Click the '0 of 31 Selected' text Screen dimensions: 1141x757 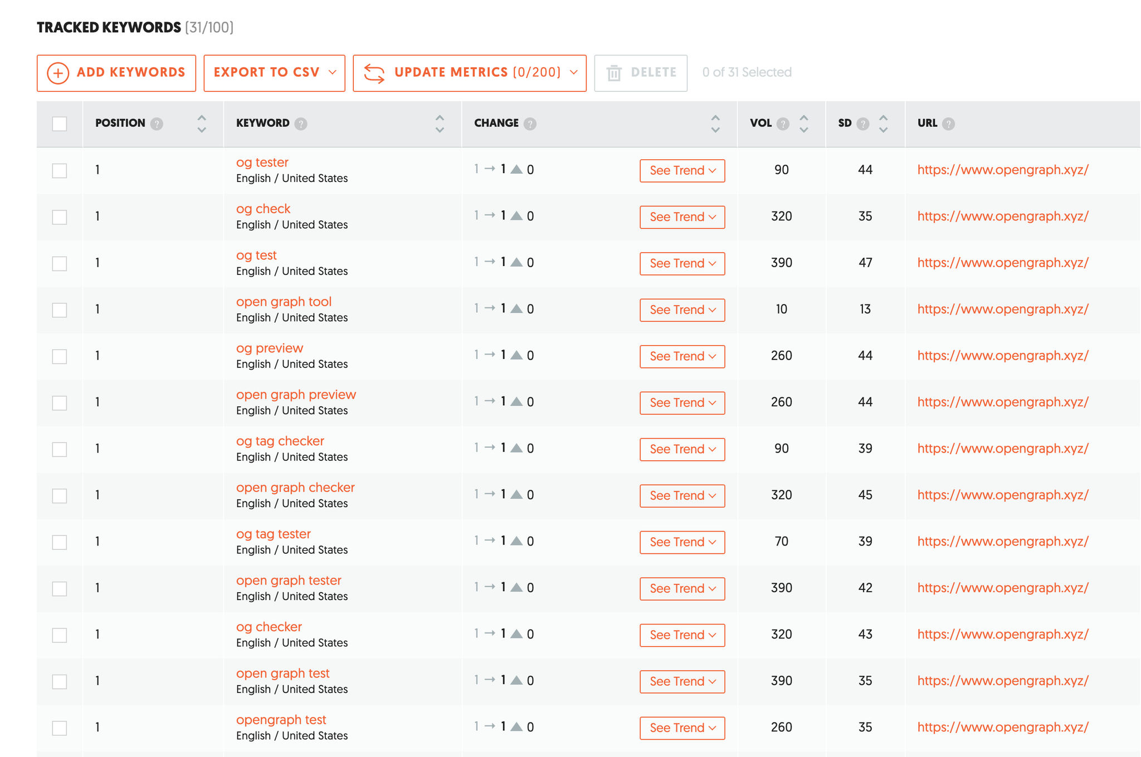pos(747,72)
